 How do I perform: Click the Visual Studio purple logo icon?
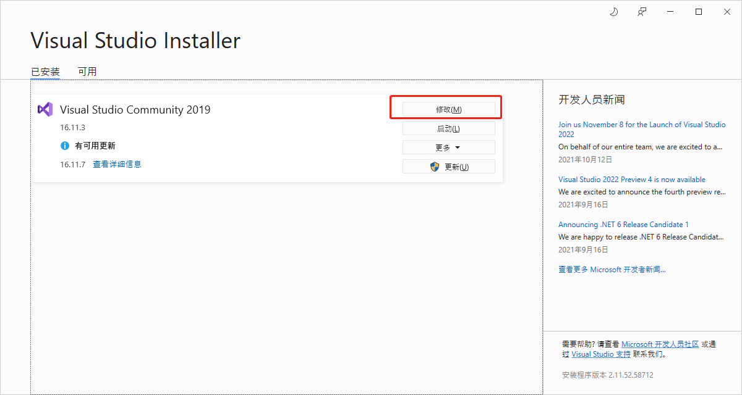coord(45,109)
